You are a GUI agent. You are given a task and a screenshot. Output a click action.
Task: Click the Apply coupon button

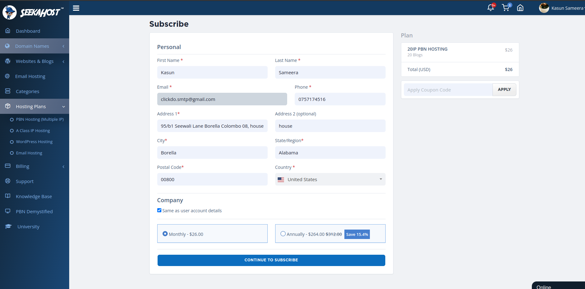(504, 90)
